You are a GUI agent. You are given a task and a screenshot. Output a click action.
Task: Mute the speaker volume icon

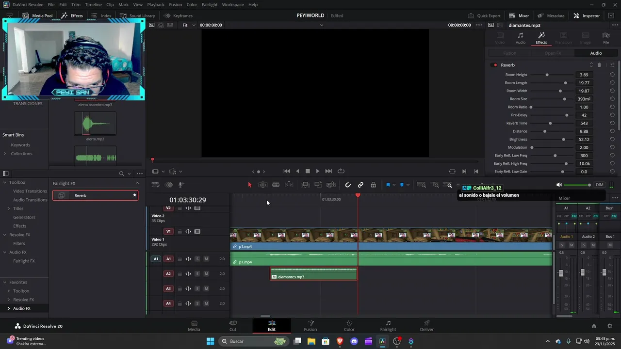(x=559, y=185)
